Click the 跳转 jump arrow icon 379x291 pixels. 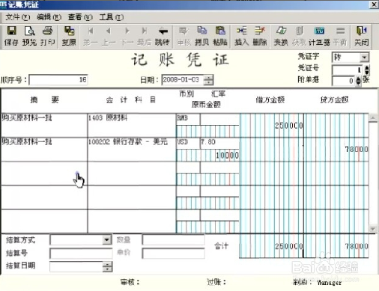[163, 31]
